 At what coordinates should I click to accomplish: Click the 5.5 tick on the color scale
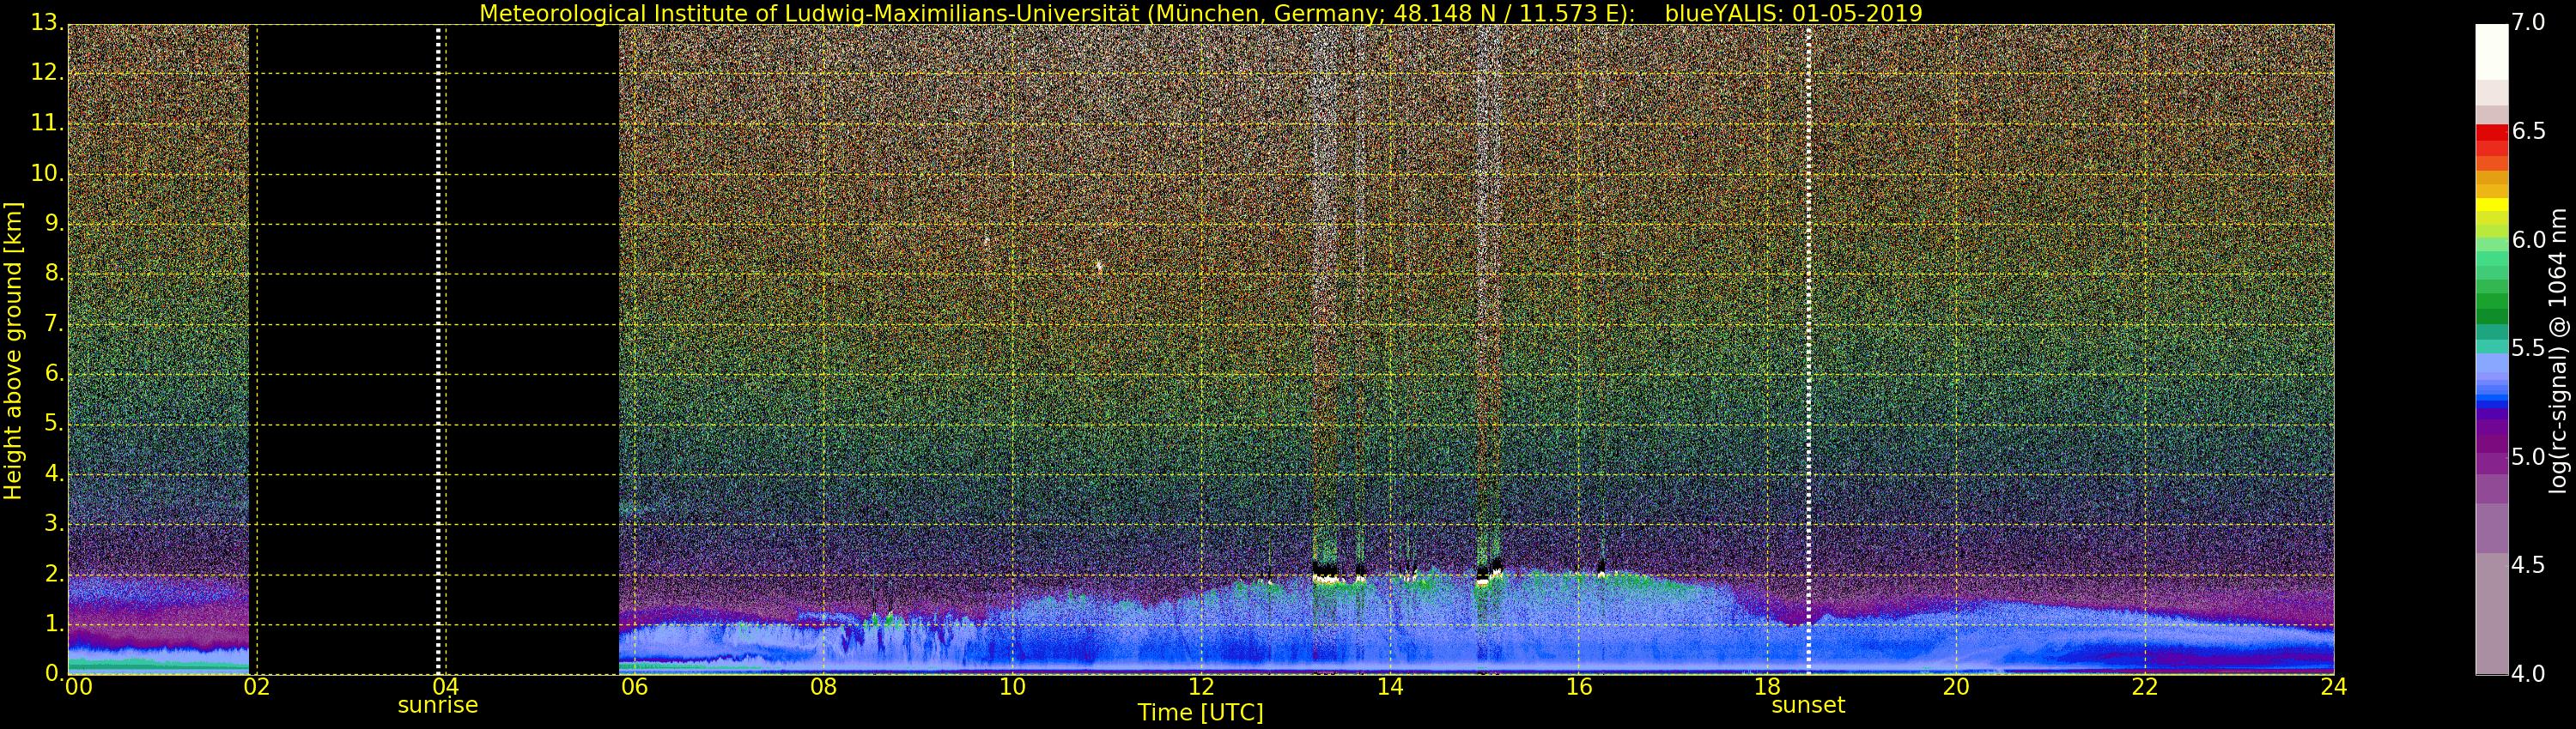pyautogui.click(x=2528, y=347)
